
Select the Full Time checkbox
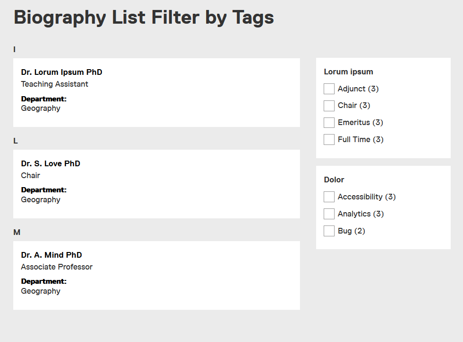point(329,140)
